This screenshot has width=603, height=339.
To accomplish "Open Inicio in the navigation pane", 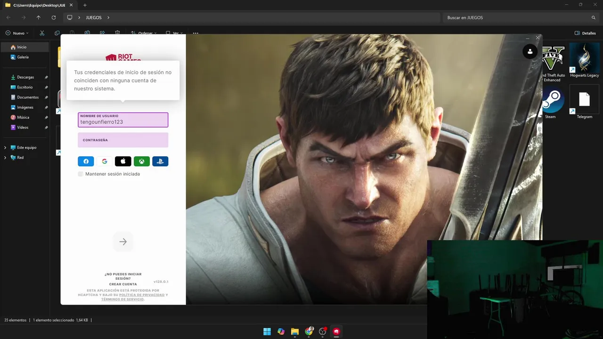I will [24, 47].
